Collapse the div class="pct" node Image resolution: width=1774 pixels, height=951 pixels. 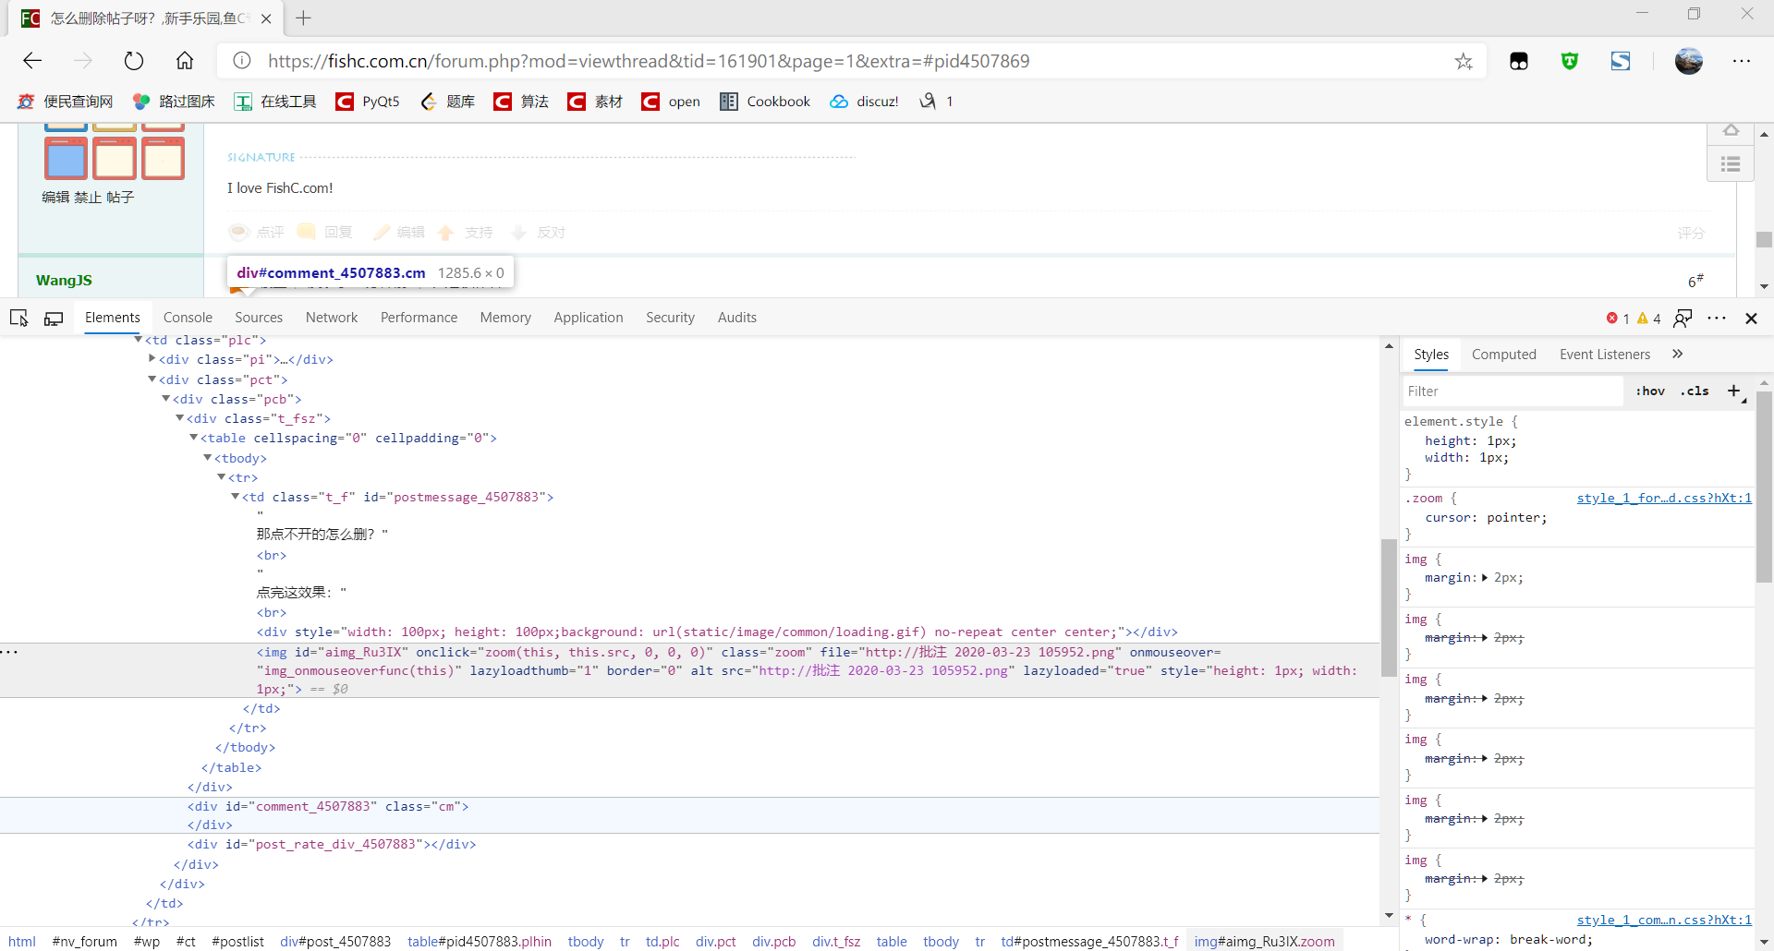coord(152,379)
